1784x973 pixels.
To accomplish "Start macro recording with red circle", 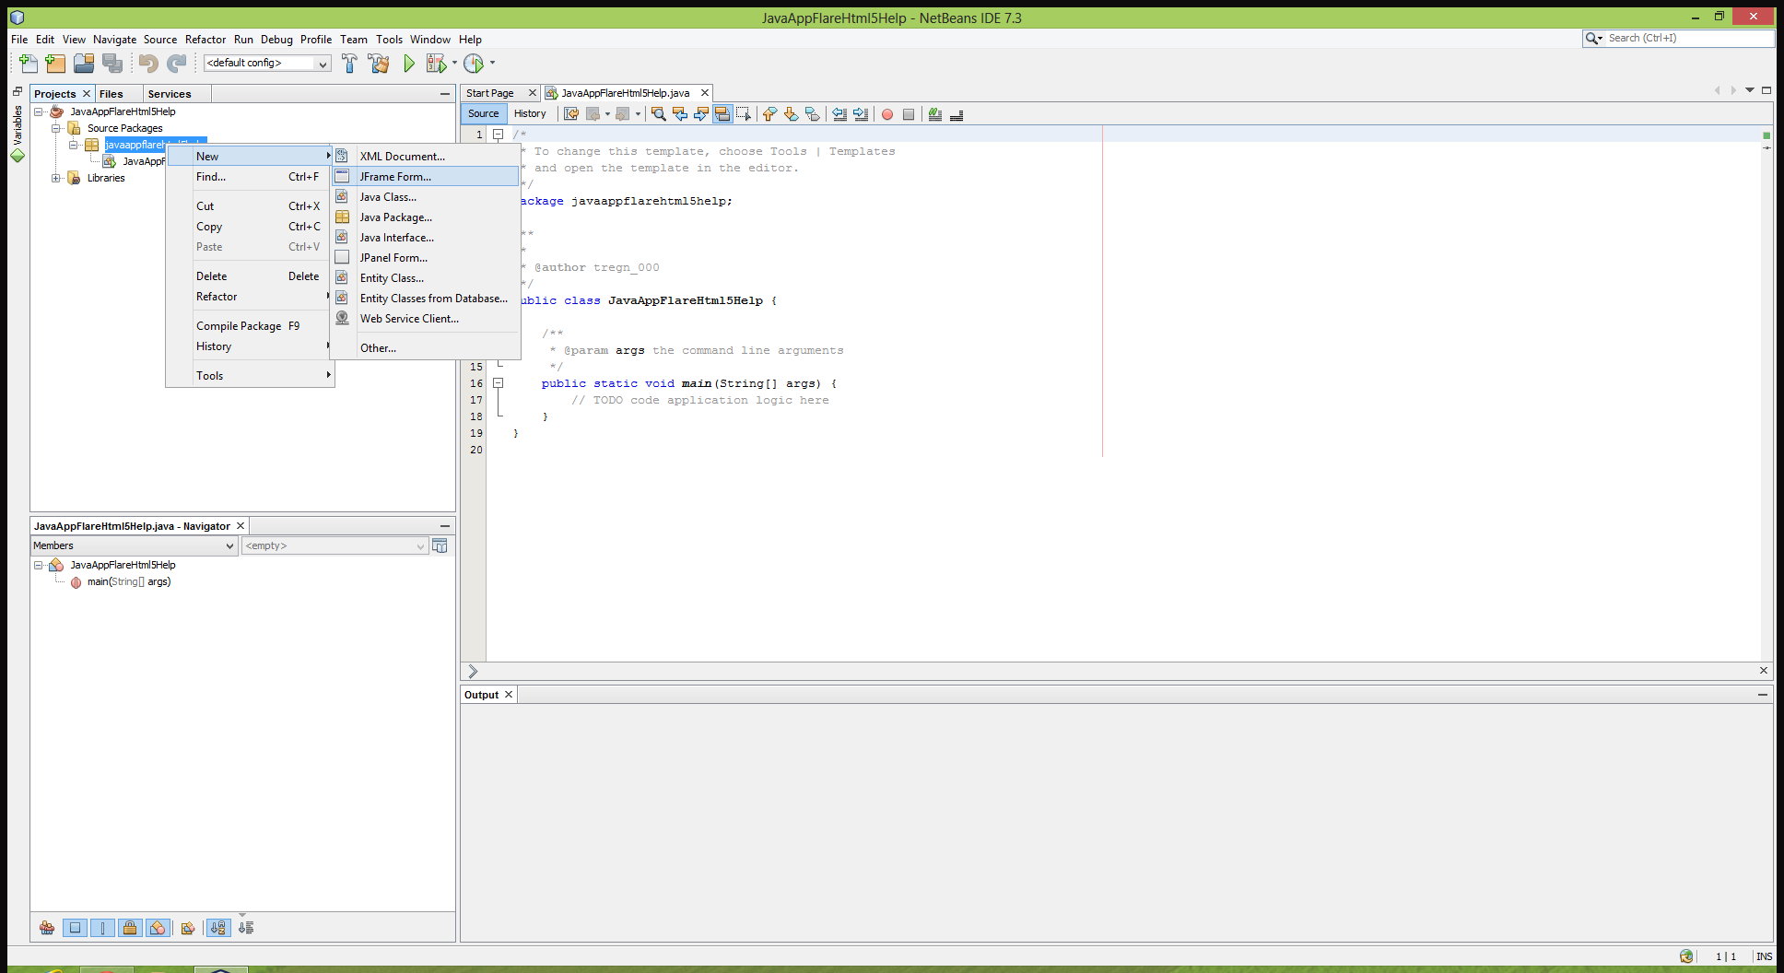I will pyautogui.click(x=887, y=114).
